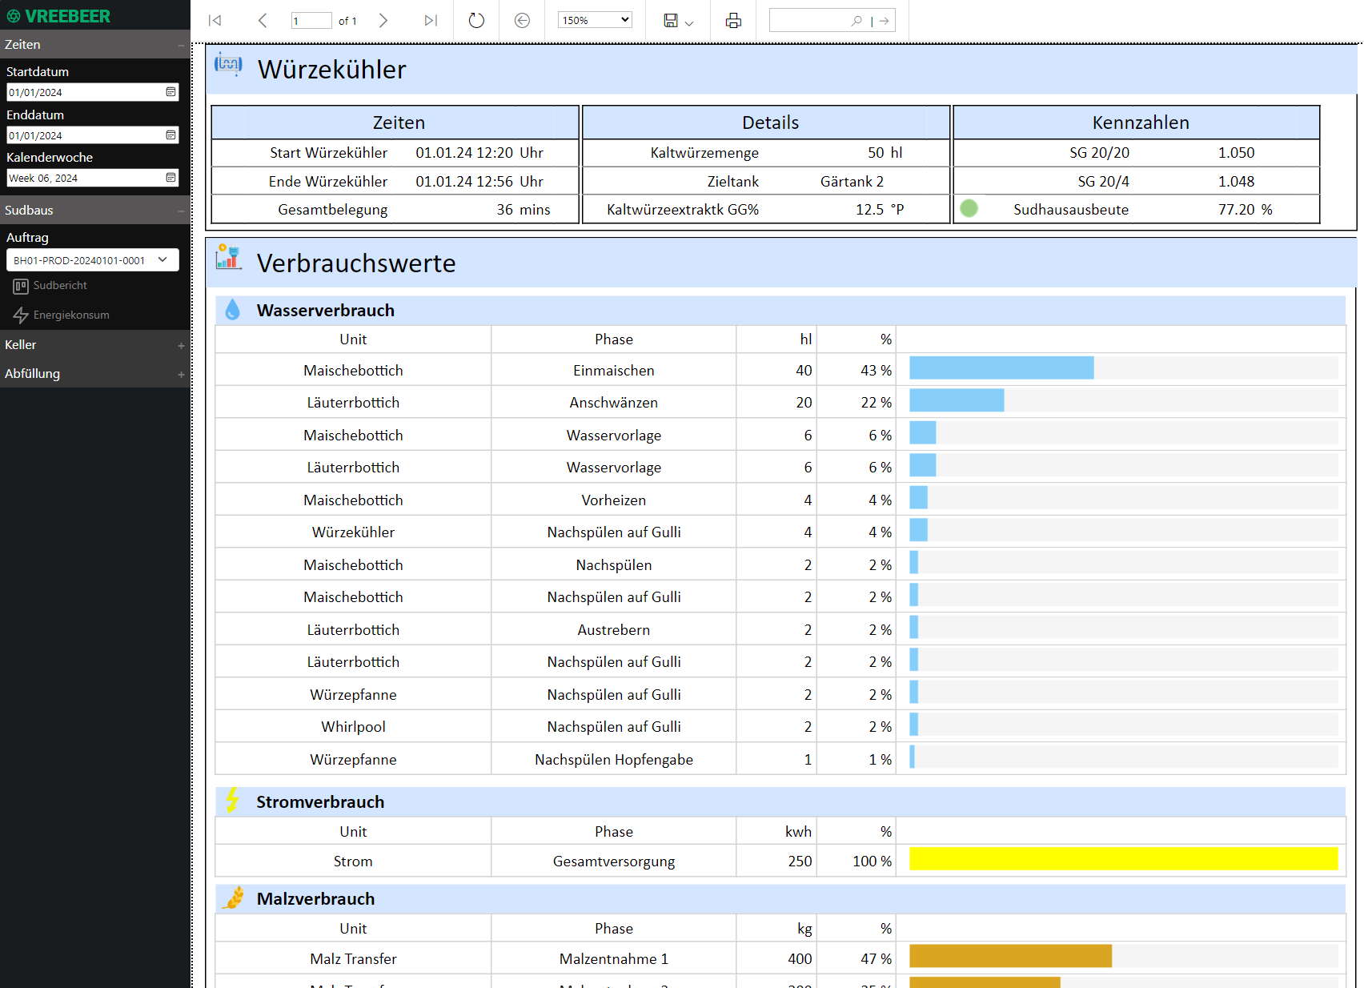Open the Startdatum calendar picker

click(170, 92)
